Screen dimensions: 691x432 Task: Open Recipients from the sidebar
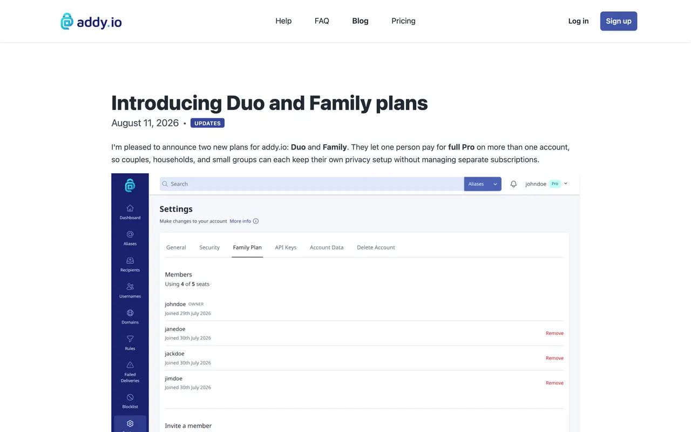[x=130, y=264]
